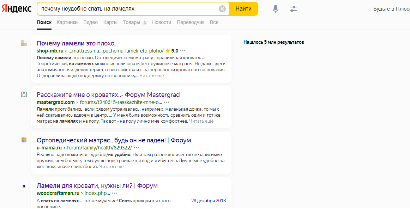The height and width of the screenshot is (209, 410).
Task: Click the woodcraftsman.ru domain link
Action: point(58,193)
